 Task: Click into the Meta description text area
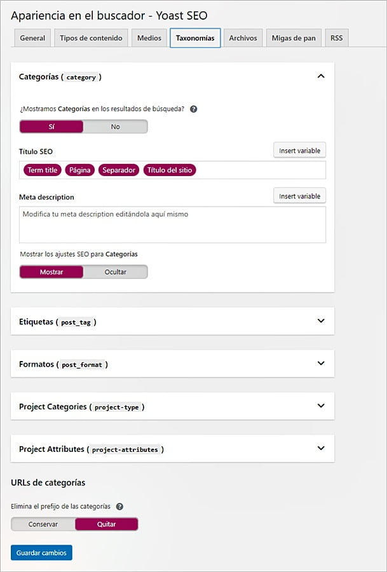pyautogui.click(x=172, y=224)
